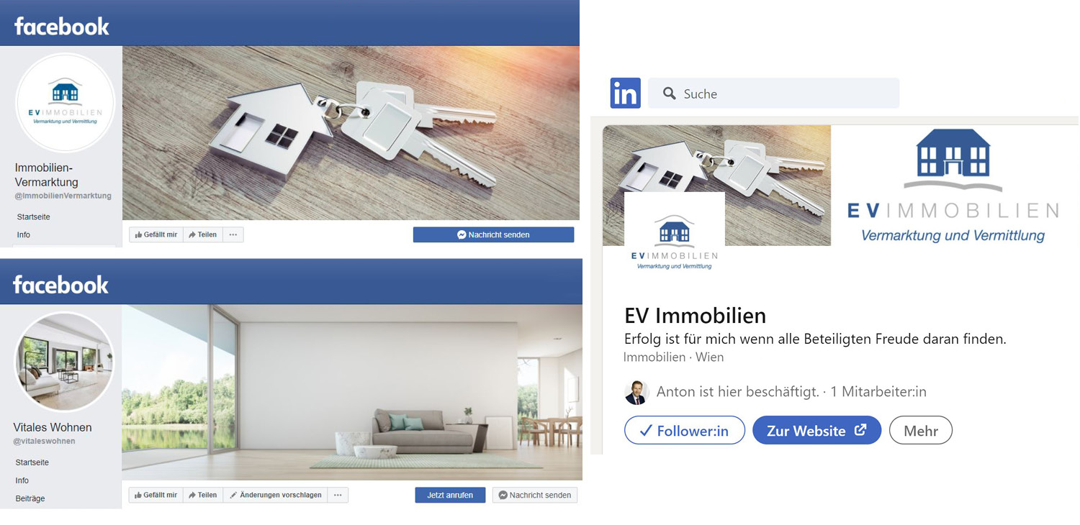Click the search magnifier icon in LinkedIn
1080x525 pixels.
pyautogui.click(x=669, y=93)
